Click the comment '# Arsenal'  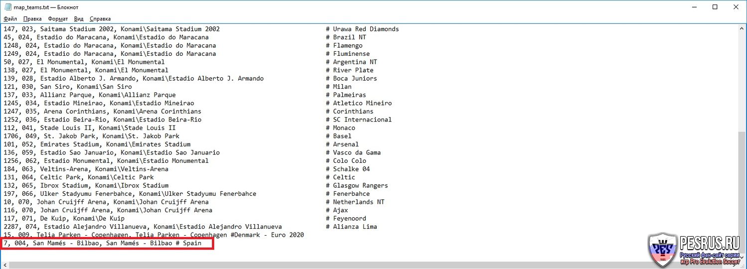pyautogui.click(x=342, y=144)
